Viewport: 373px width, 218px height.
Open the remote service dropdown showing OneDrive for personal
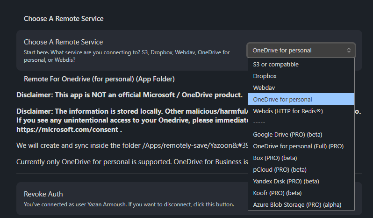(301, 50)
